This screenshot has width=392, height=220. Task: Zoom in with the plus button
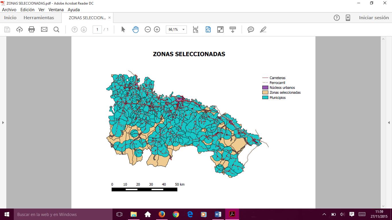157,30
